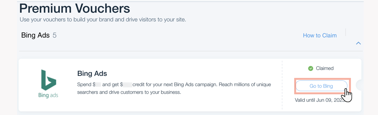Click the hidden amount after 'Spend $'
Image resolution: width=378 pixels, height=115 pixels.
(x=98, y=85)
